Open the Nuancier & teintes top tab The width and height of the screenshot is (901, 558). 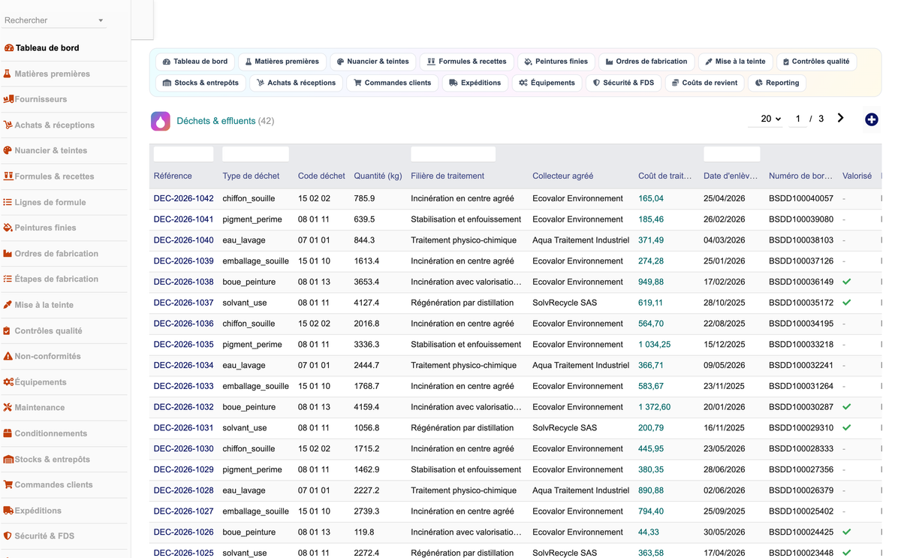click(x=373, y=62)
